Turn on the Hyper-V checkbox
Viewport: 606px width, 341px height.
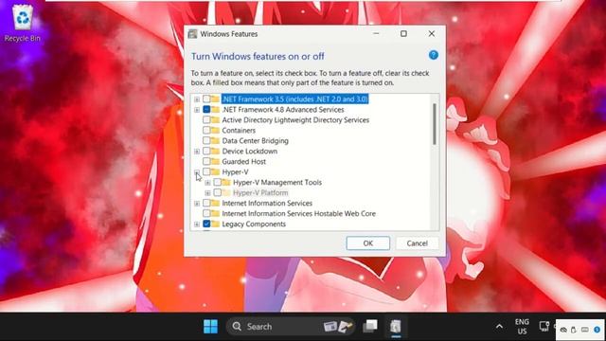click(206, 171)
